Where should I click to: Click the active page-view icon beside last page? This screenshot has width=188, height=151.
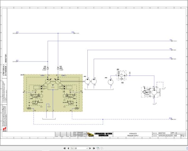point(98,148)
